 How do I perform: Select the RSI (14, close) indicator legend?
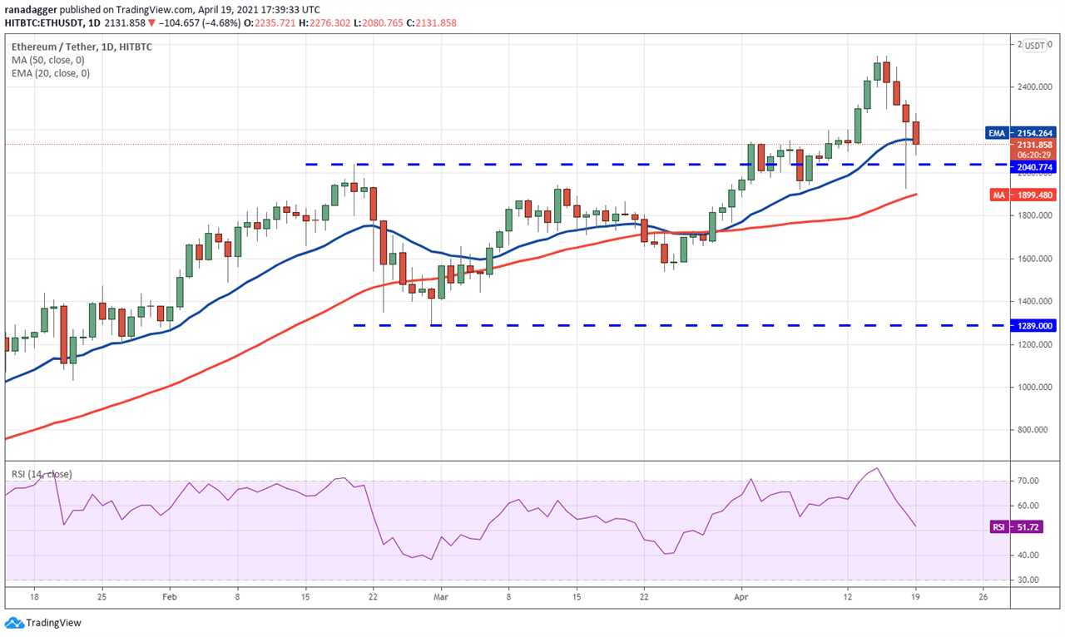point(42,474)
